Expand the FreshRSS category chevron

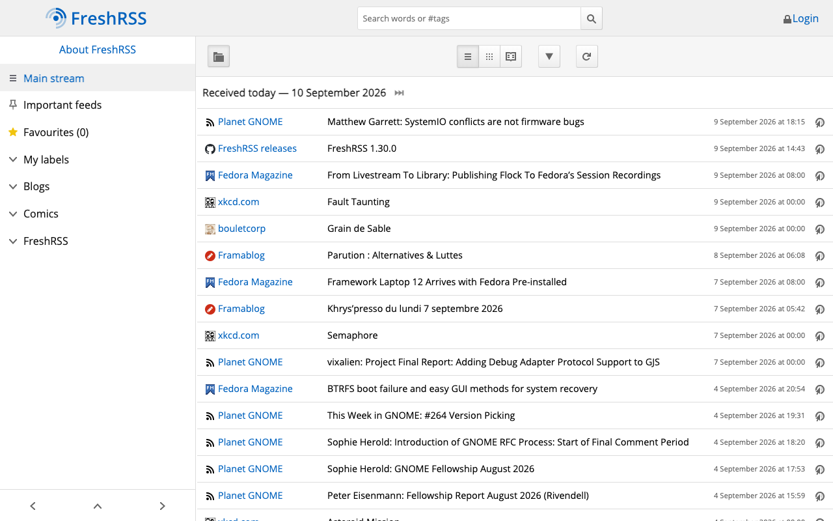13,241
